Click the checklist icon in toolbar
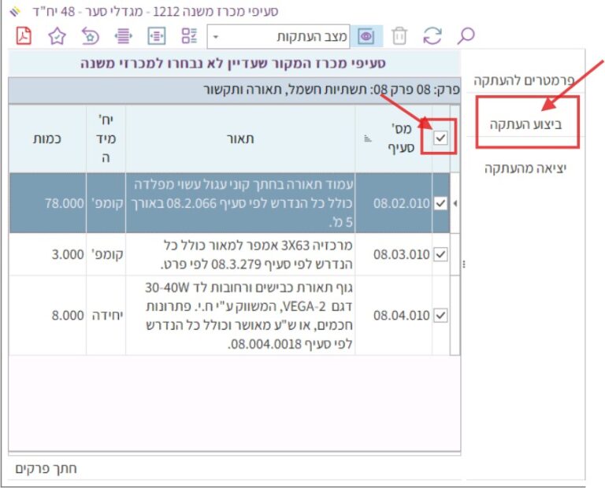The height and width of the screenshot is (488, 605). click(188, 36)
